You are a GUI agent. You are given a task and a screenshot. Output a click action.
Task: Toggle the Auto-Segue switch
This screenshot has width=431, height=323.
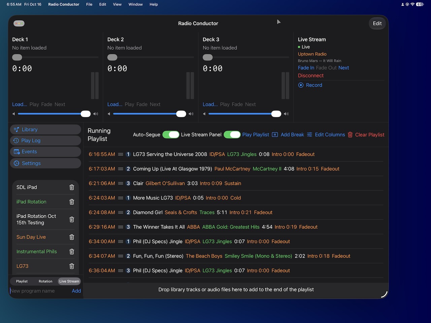(x=171, y=135)
